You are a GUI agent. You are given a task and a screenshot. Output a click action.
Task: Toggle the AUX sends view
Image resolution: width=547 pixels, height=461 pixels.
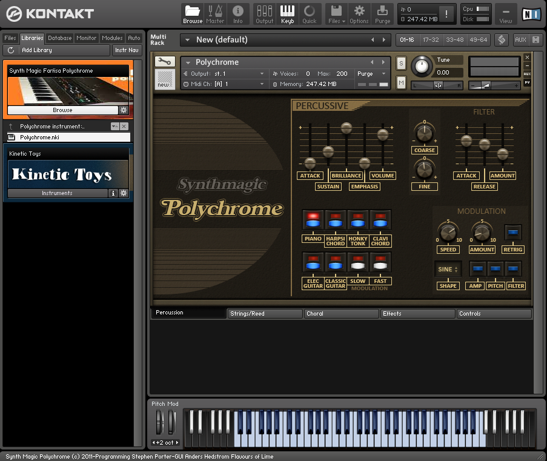point(520,40)
